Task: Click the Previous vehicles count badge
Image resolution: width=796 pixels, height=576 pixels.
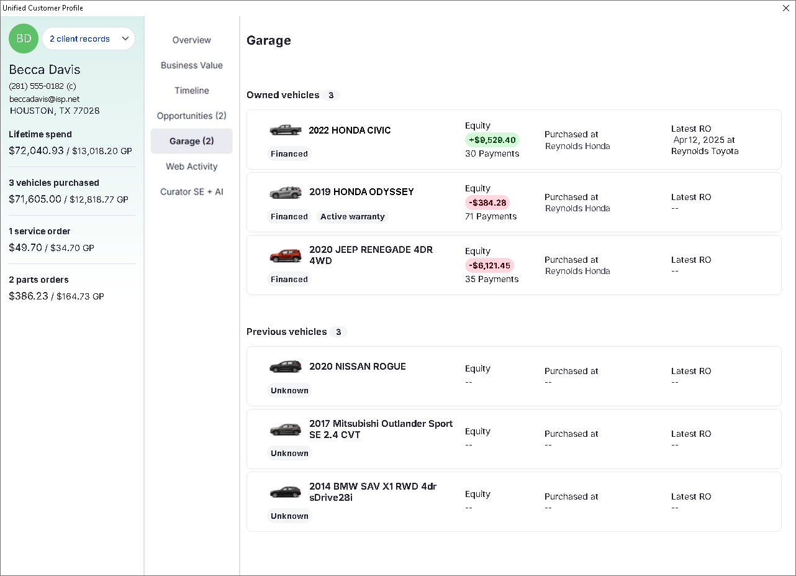Action: [338, 332]
